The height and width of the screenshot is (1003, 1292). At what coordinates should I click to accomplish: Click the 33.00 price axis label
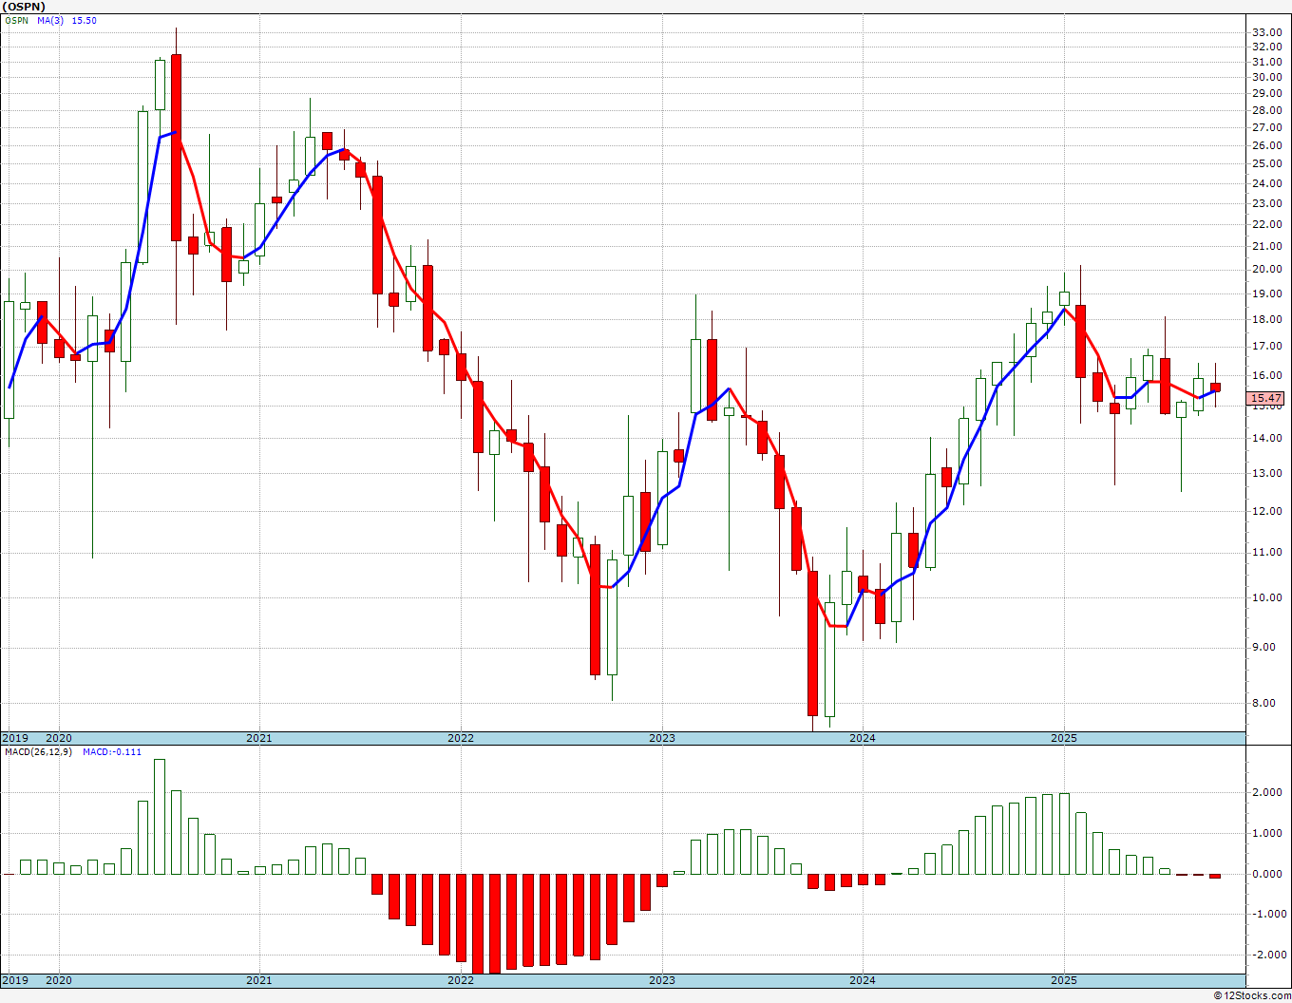pos(1267,32)
